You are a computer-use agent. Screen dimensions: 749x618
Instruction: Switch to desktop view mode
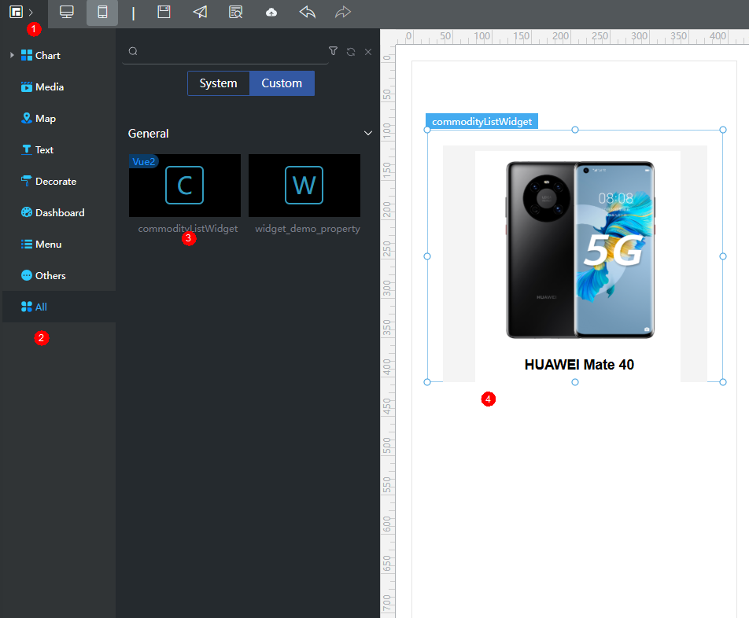pyautogui.click(x=67, y=12)
